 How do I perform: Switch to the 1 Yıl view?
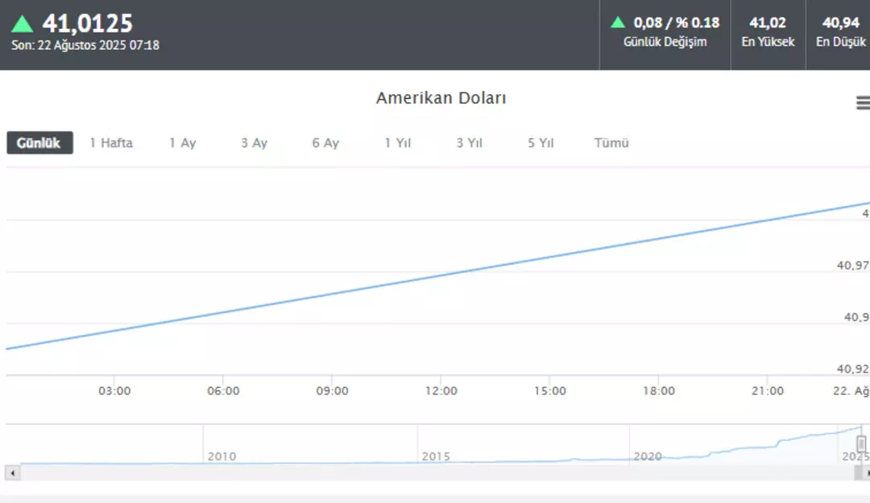pos(398,143)
